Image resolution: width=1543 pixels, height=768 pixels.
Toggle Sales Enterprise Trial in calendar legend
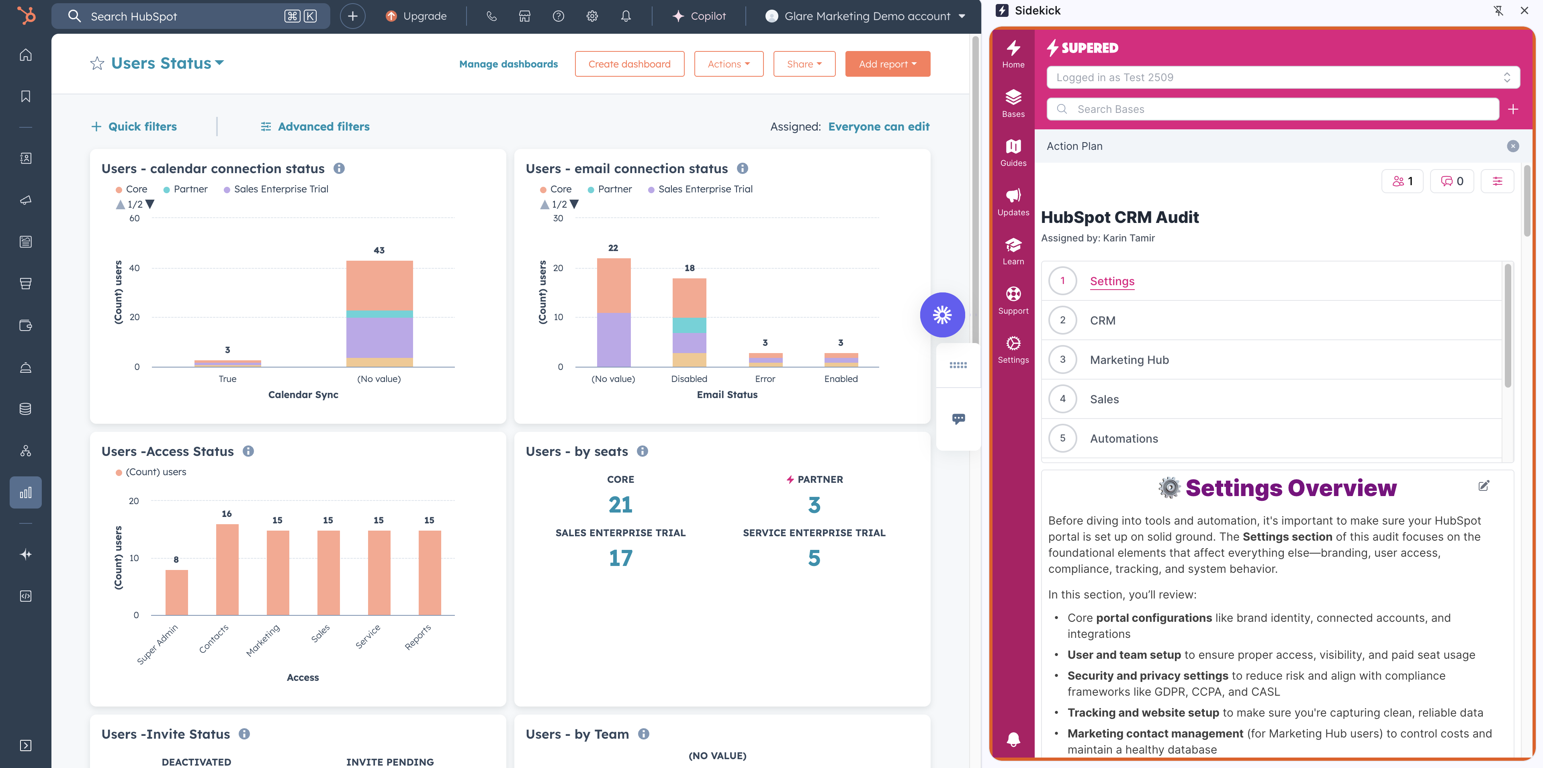tap(276, 189)
